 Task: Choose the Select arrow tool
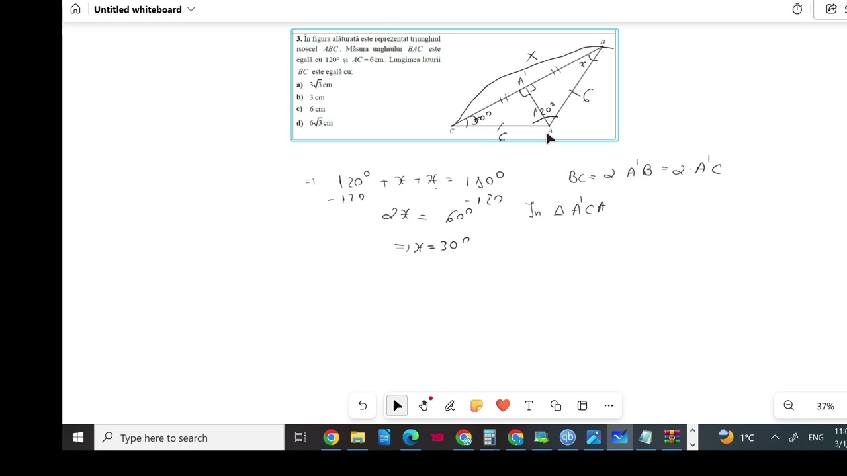tap(397, 406)
